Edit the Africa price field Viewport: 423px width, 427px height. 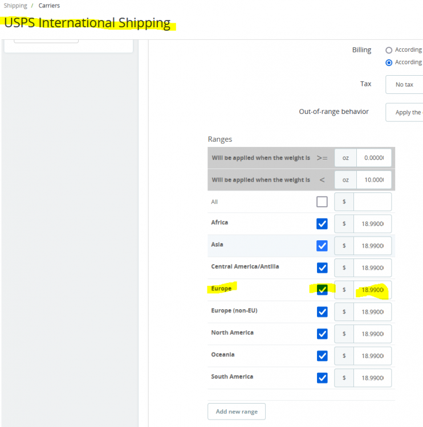point(372,224)
